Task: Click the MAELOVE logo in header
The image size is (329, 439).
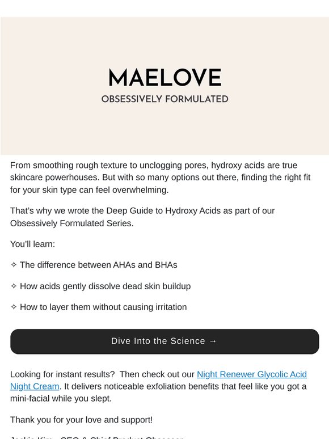Action: pos(165,78)
